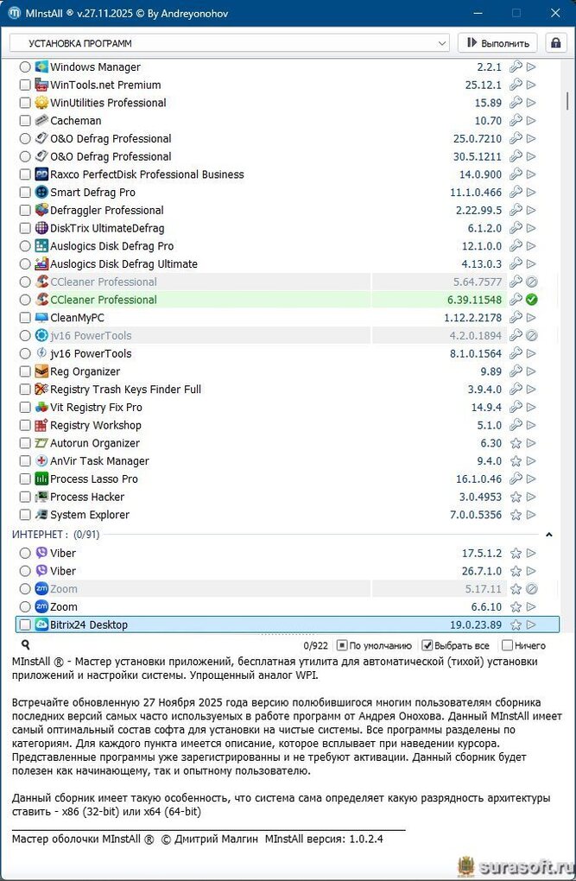Click the green checkmark for CCleaner 6.39.11548
The width and height of the screenshot is (576, 881).
(x=532, y=300)
